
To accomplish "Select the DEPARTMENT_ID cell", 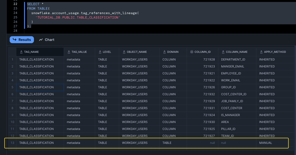I will (x=237, y=59).
